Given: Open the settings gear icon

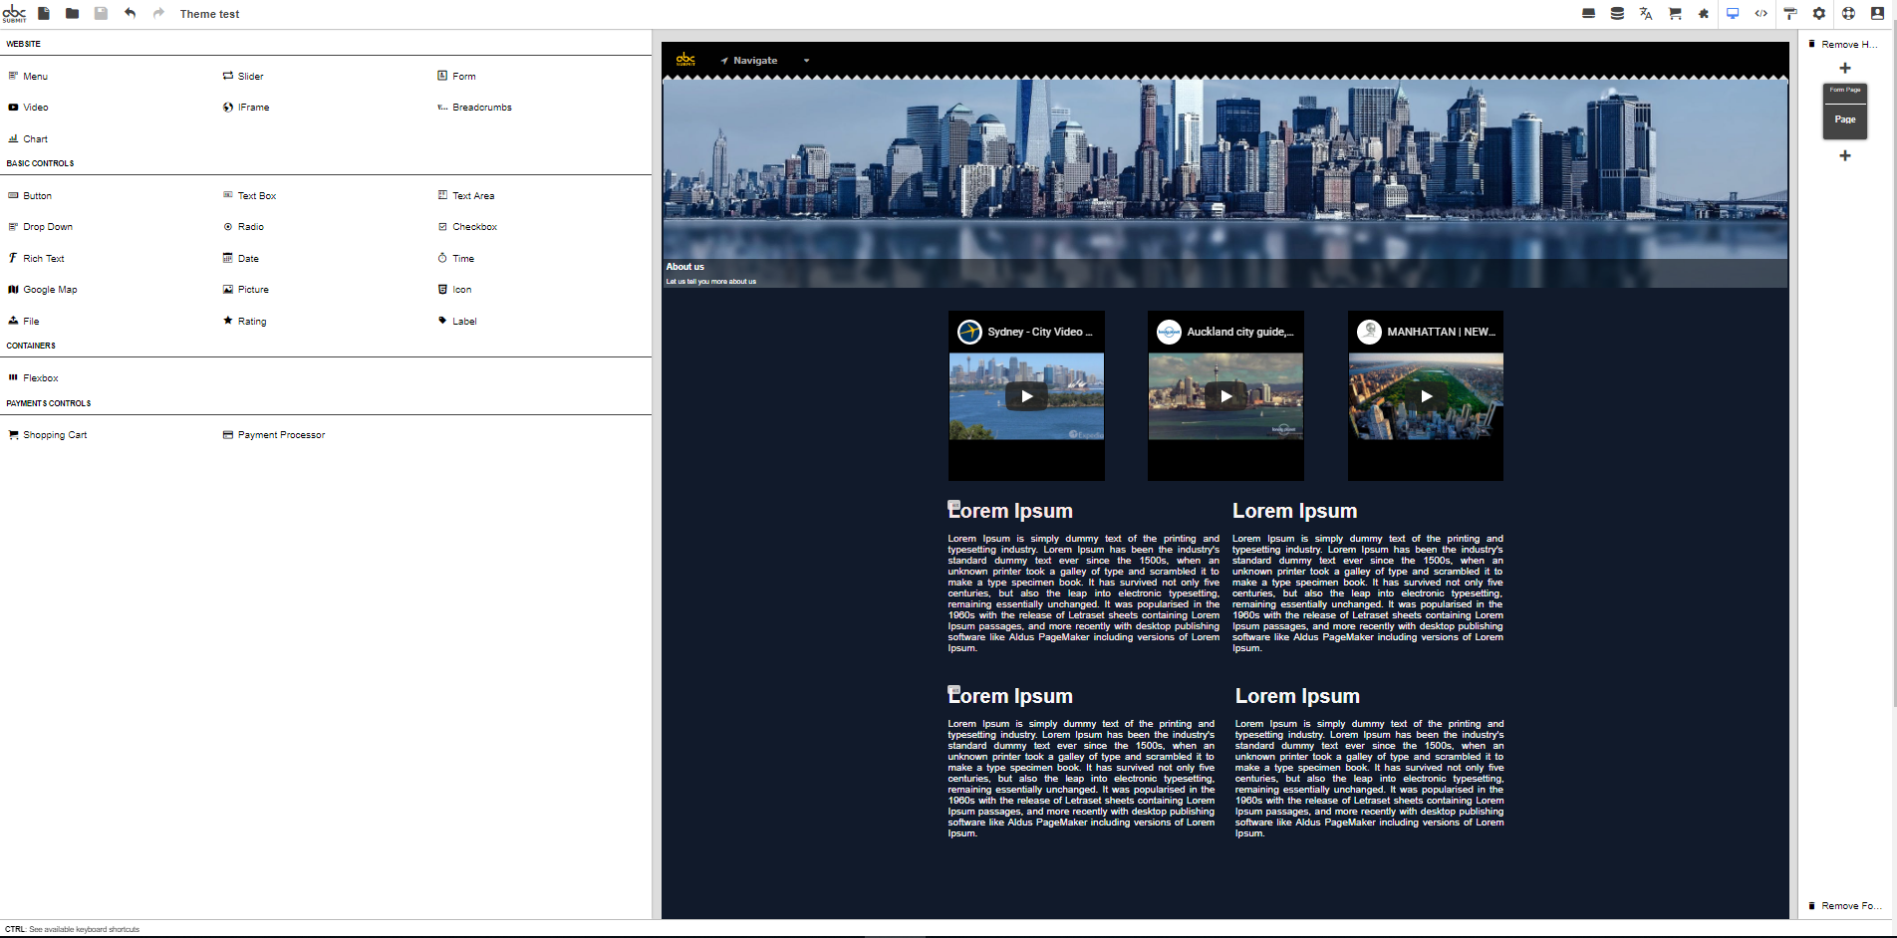Looking at the screenshot, I should click(1819, 14).
